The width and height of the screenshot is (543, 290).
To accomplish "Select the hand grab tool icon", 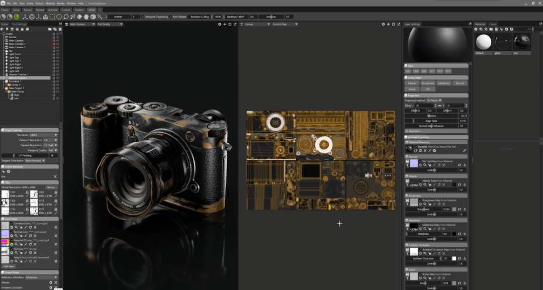I will (x=86, y=17).
